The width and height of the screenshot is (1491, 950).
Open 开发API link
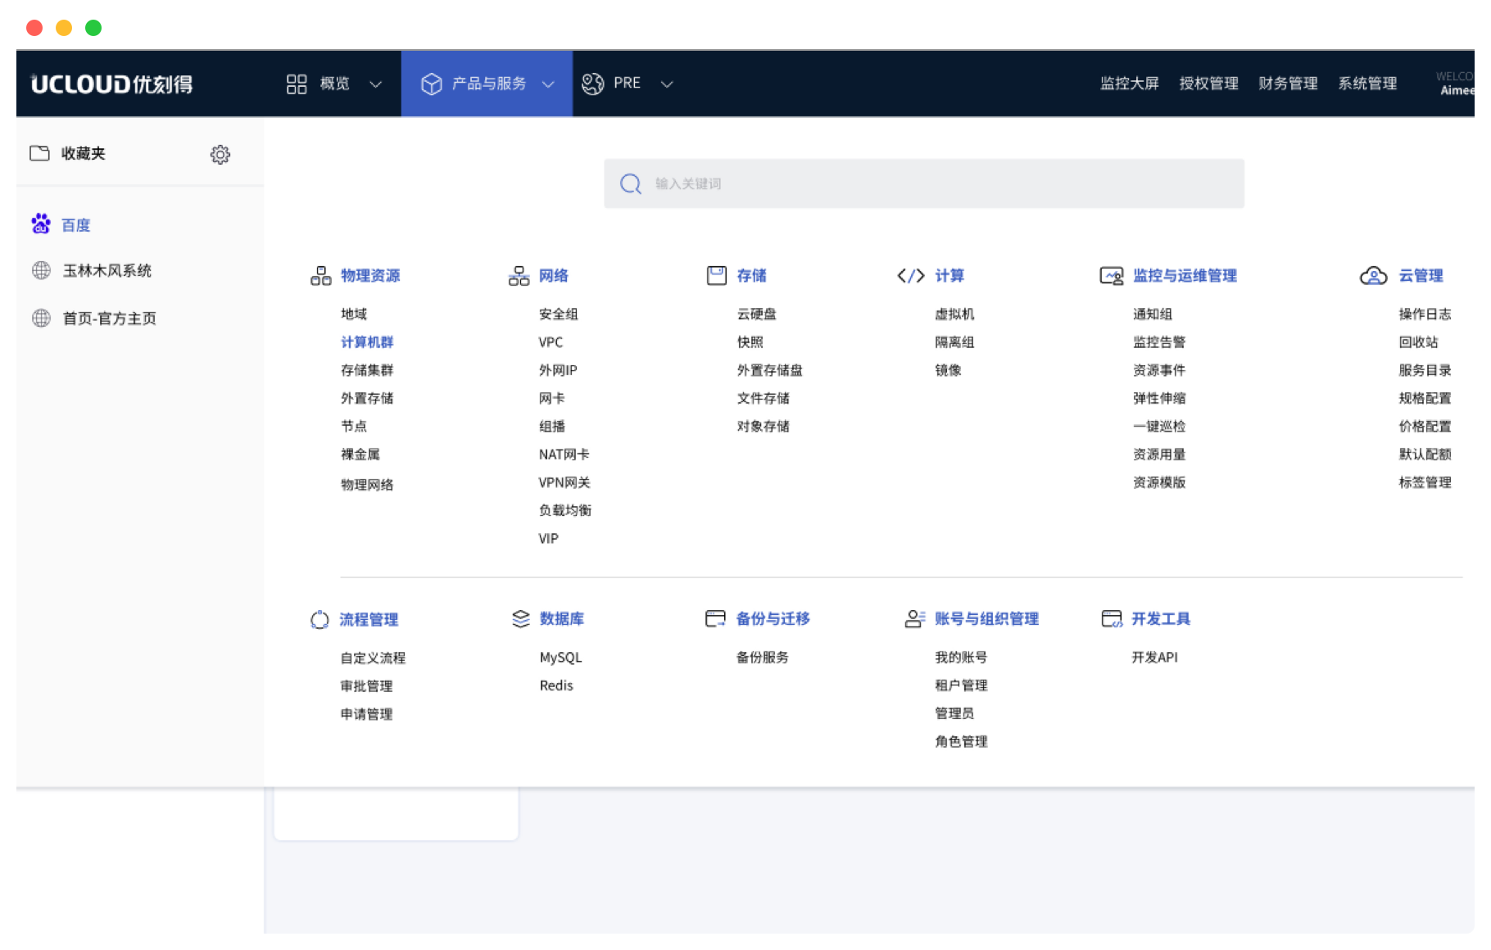(1154, 658)
